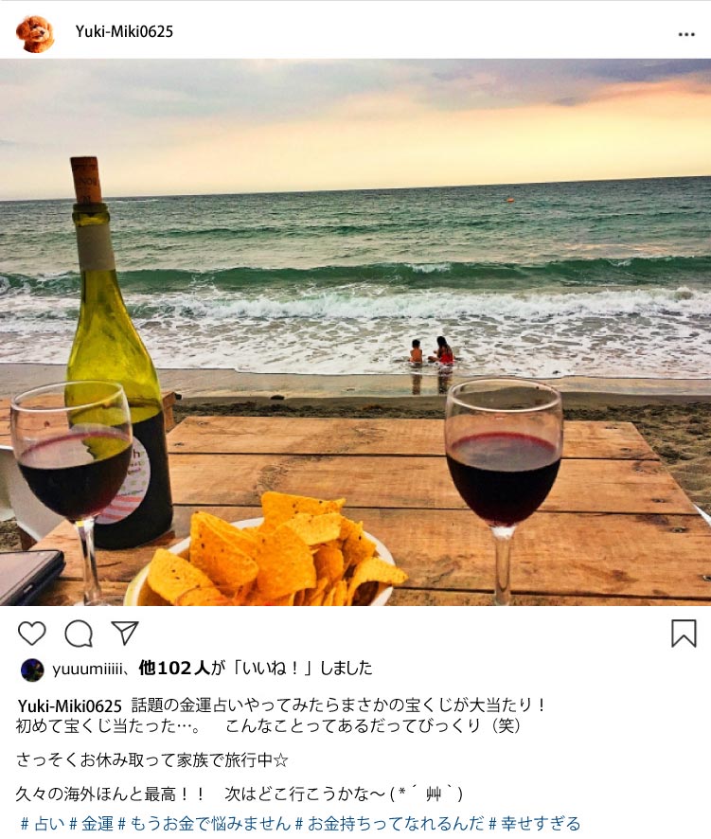Click the beach wine photo
Viewport: 711px width, 839px height.
355,332
